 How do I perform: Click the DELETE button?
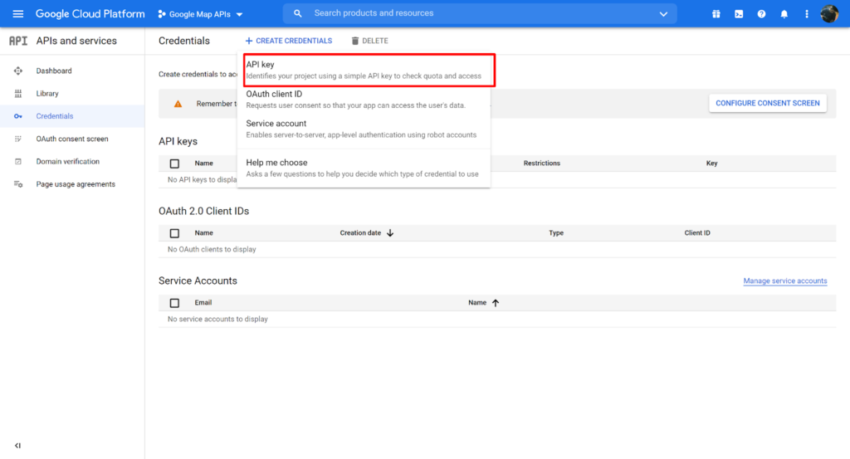(x=369, y=41)
